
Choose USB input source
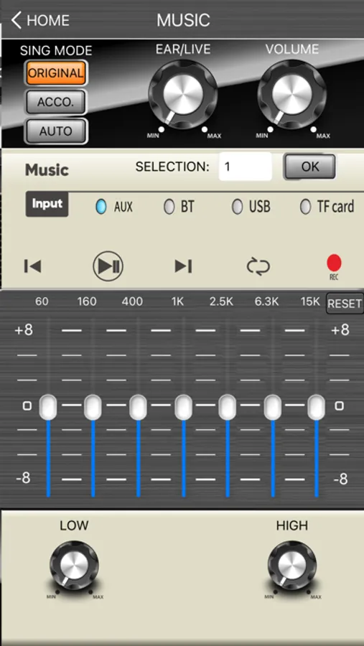[251, 207]
